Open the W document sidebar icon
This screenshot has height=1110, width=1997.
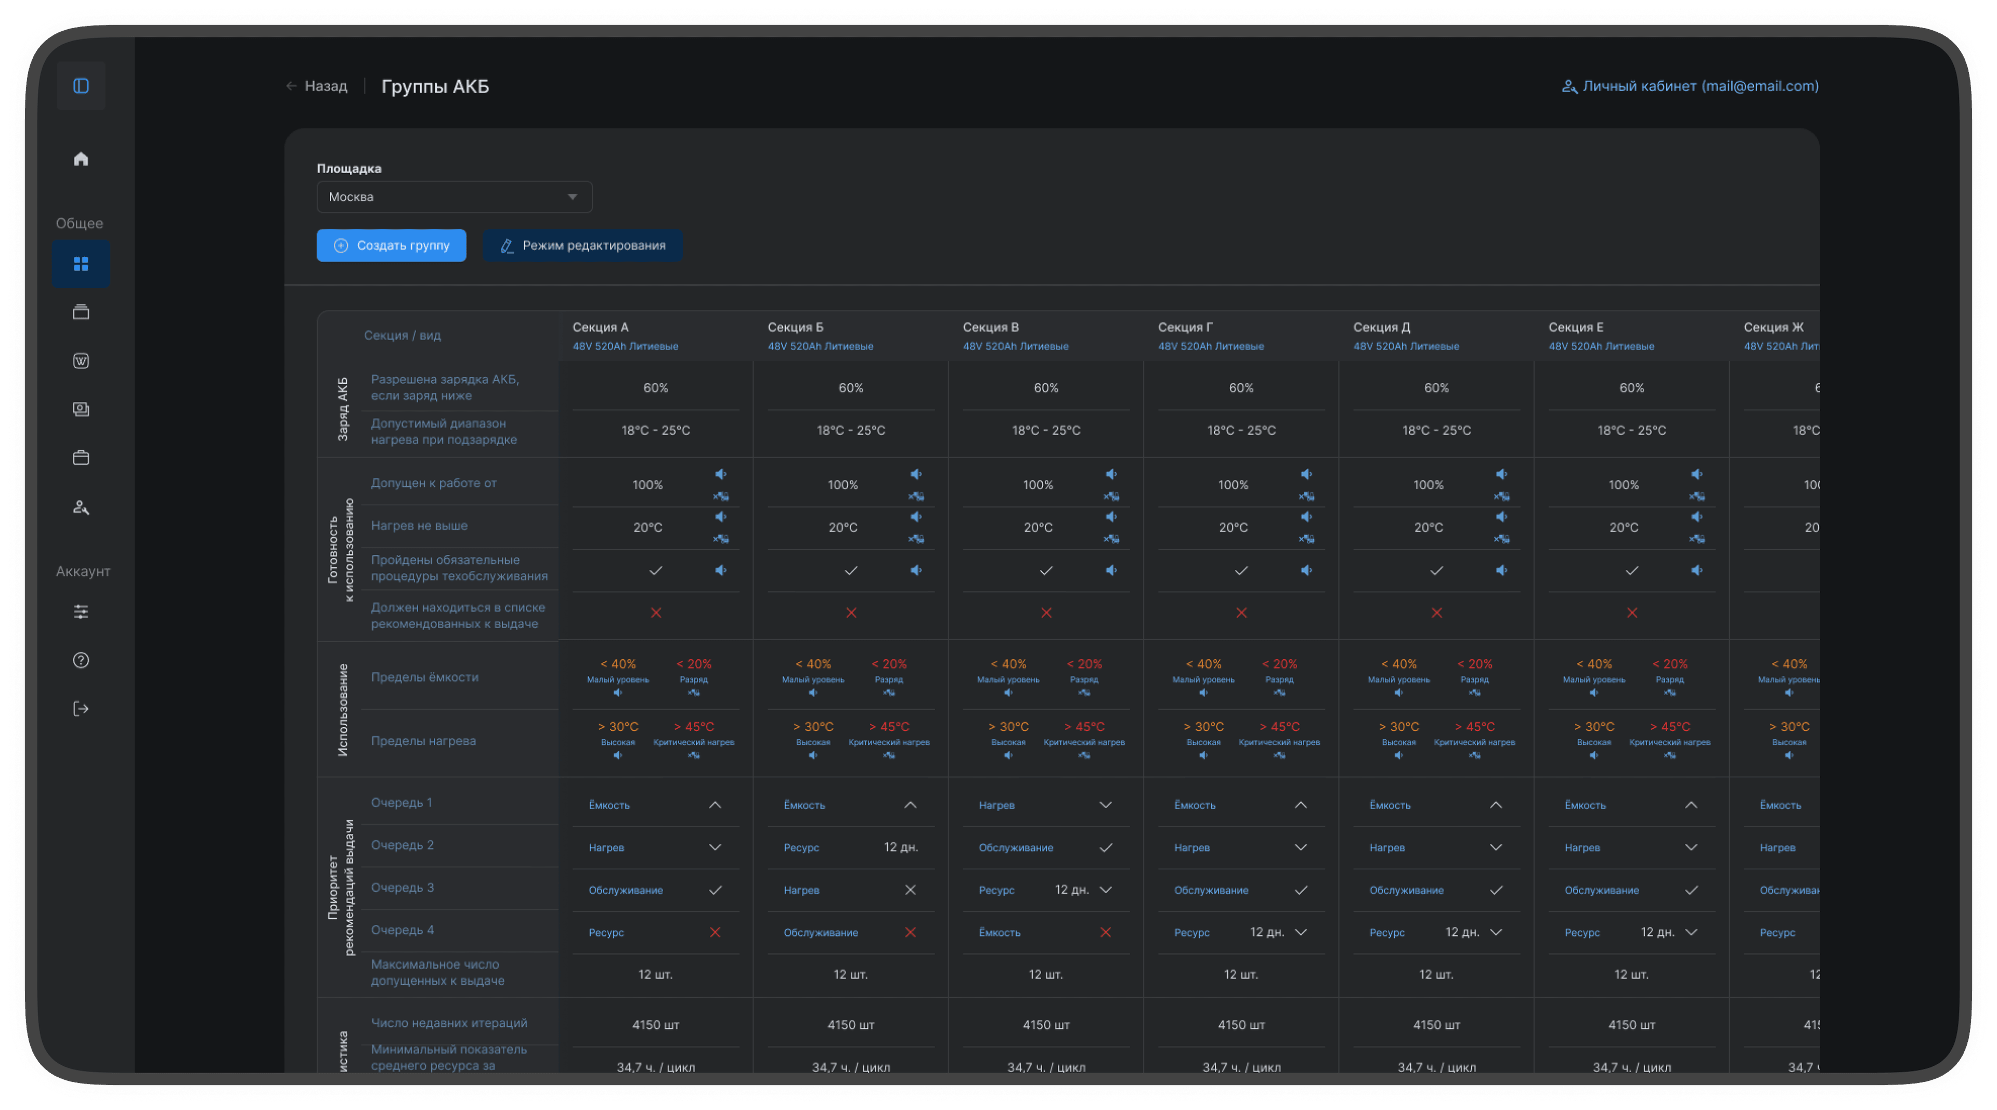pyautogui.click(x=81, y=361)
